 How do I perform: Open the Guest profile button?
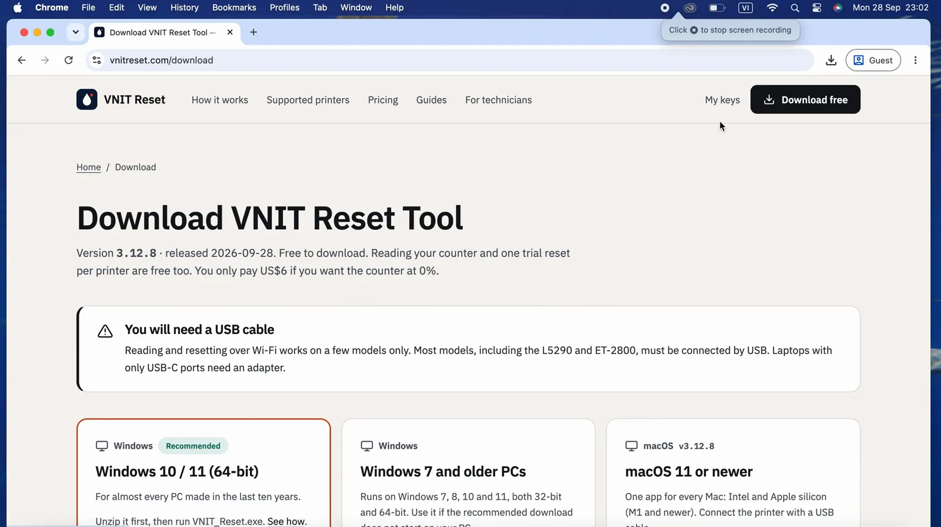[x=873, y=60]
